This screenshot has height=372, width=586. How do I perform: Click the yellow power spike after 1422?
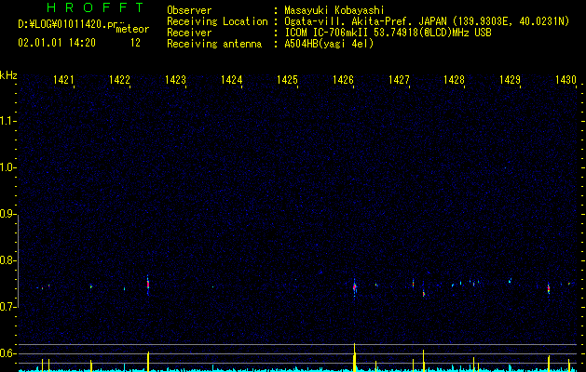coord(148,362)
